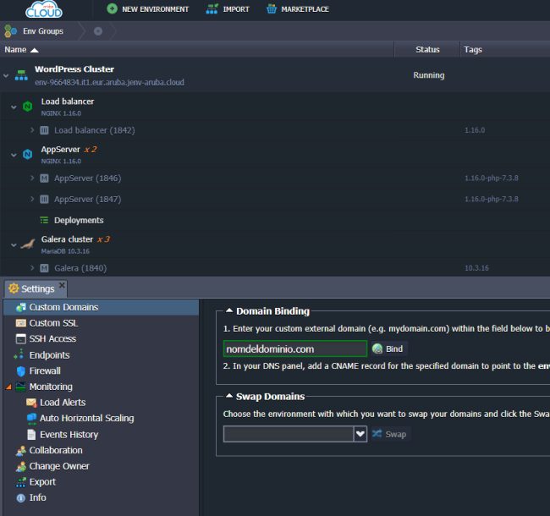Screen dimensions: 550x516
Task: Click the Tags column header
Action: pyautogui.click(x=472, y=50)
